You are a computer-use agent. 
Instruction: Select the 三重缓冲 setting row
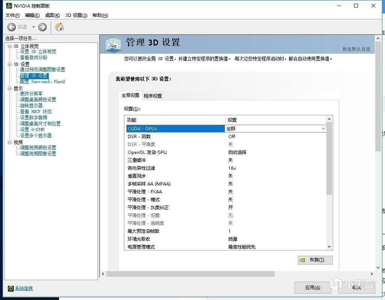coord(226,160)
